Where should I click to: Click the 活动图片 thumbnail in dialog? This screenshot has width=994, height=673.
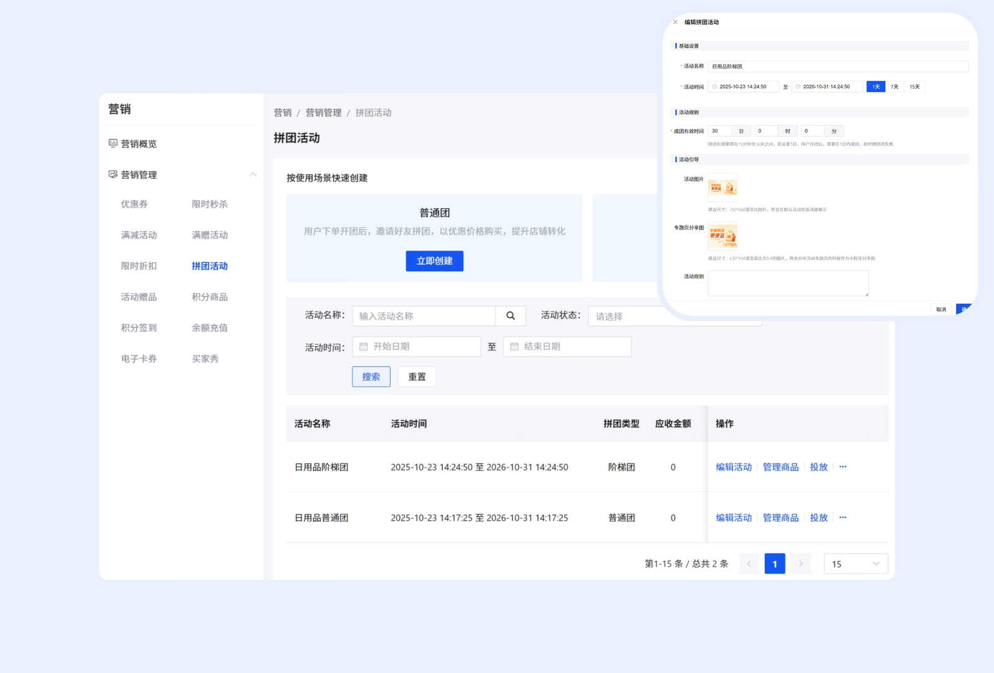pos(723,188)
